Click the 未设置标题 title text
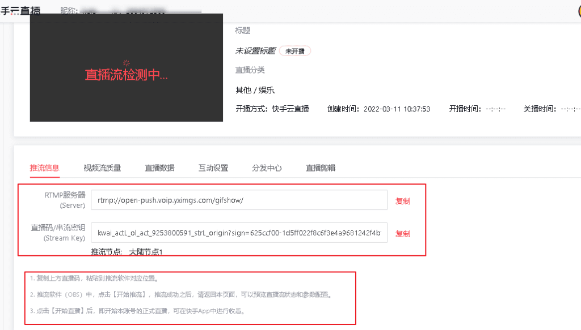Viewport: 581px width, 330px height. 255,51
